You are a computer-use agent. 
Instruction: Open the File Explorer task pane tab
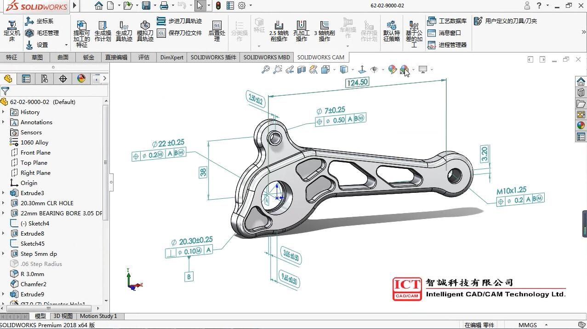(x=581, y=104)
